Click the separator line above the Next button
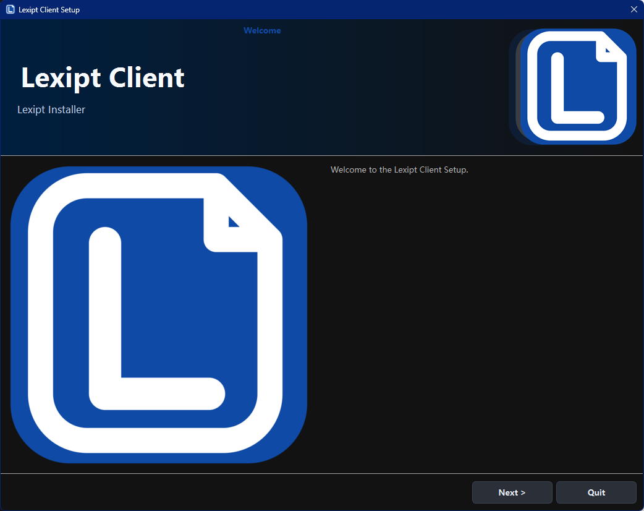Image resolution: width=644 pixels, height=511 pixels. pos(321,473)
